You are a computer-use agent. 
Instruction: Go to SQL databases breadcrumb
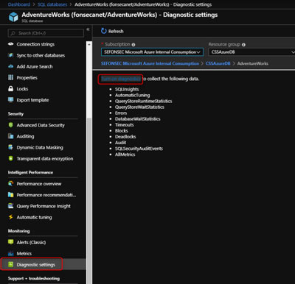point(52,4)
